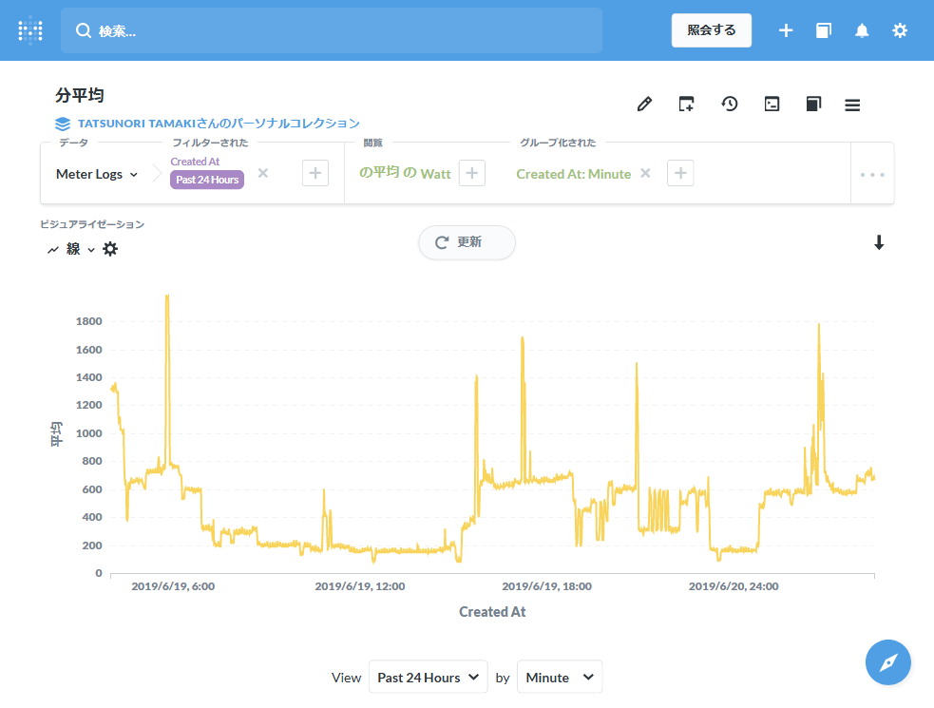Image resolution: width=934 pixels, height=708 pixels.
Task: Open TATSUNORI TAMAKI personal collection link
Action: tap(219, 124)
